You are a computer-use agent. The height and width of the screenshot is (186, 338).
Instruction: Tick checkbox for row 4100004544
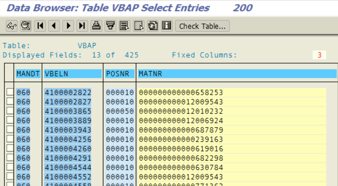click(x=10, y=167)
